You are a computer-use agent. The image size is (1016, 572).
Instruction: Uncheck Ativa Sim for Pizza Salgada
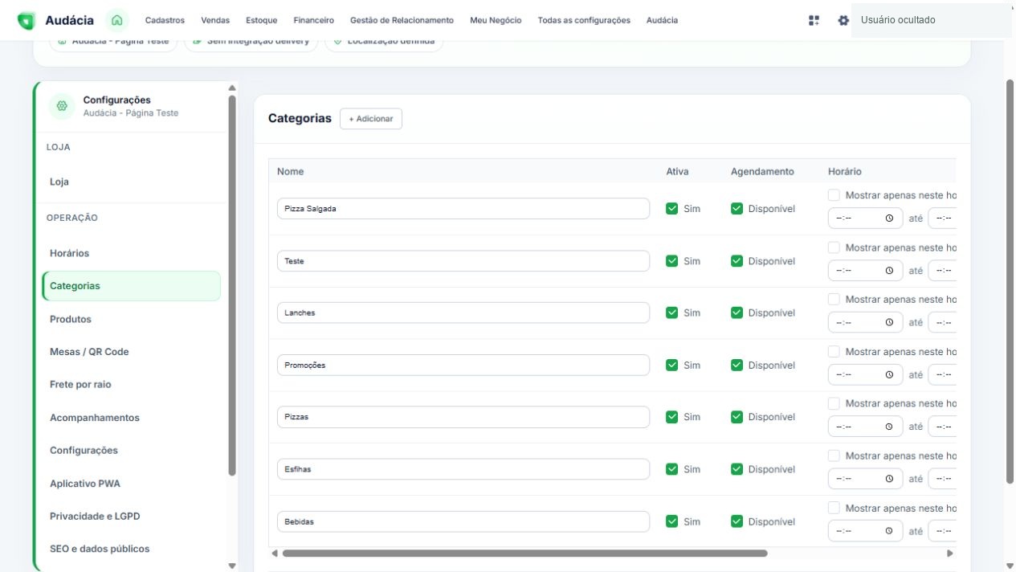672,209
